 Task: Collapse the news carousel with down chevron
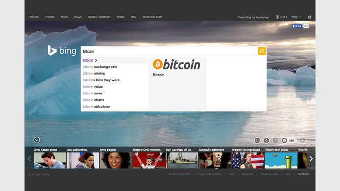tap(37, 140)
